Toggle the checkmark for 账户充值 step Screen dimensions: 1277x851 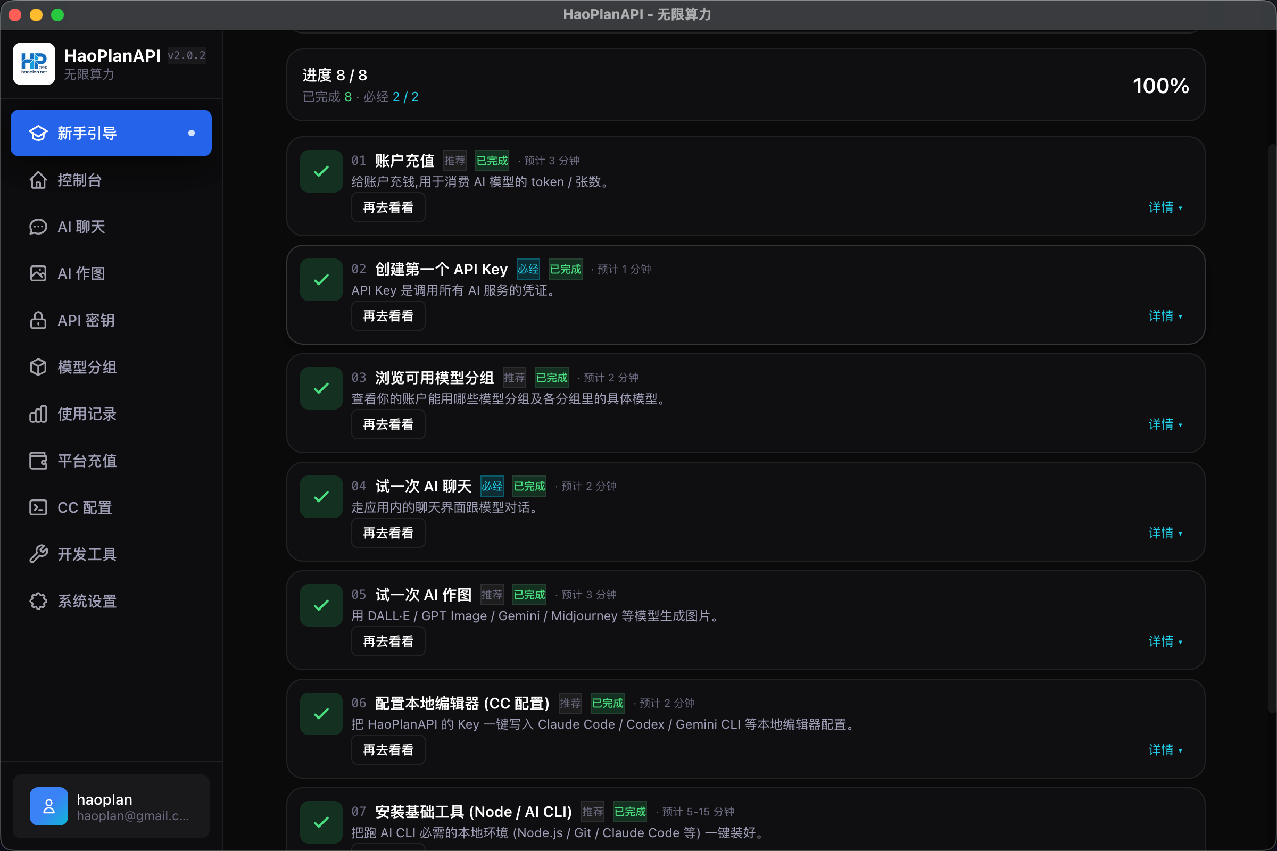coord(321,171)
